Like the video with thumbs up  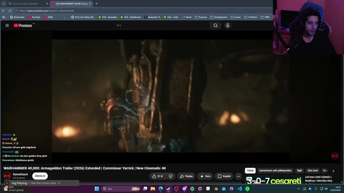pos(157,176)
